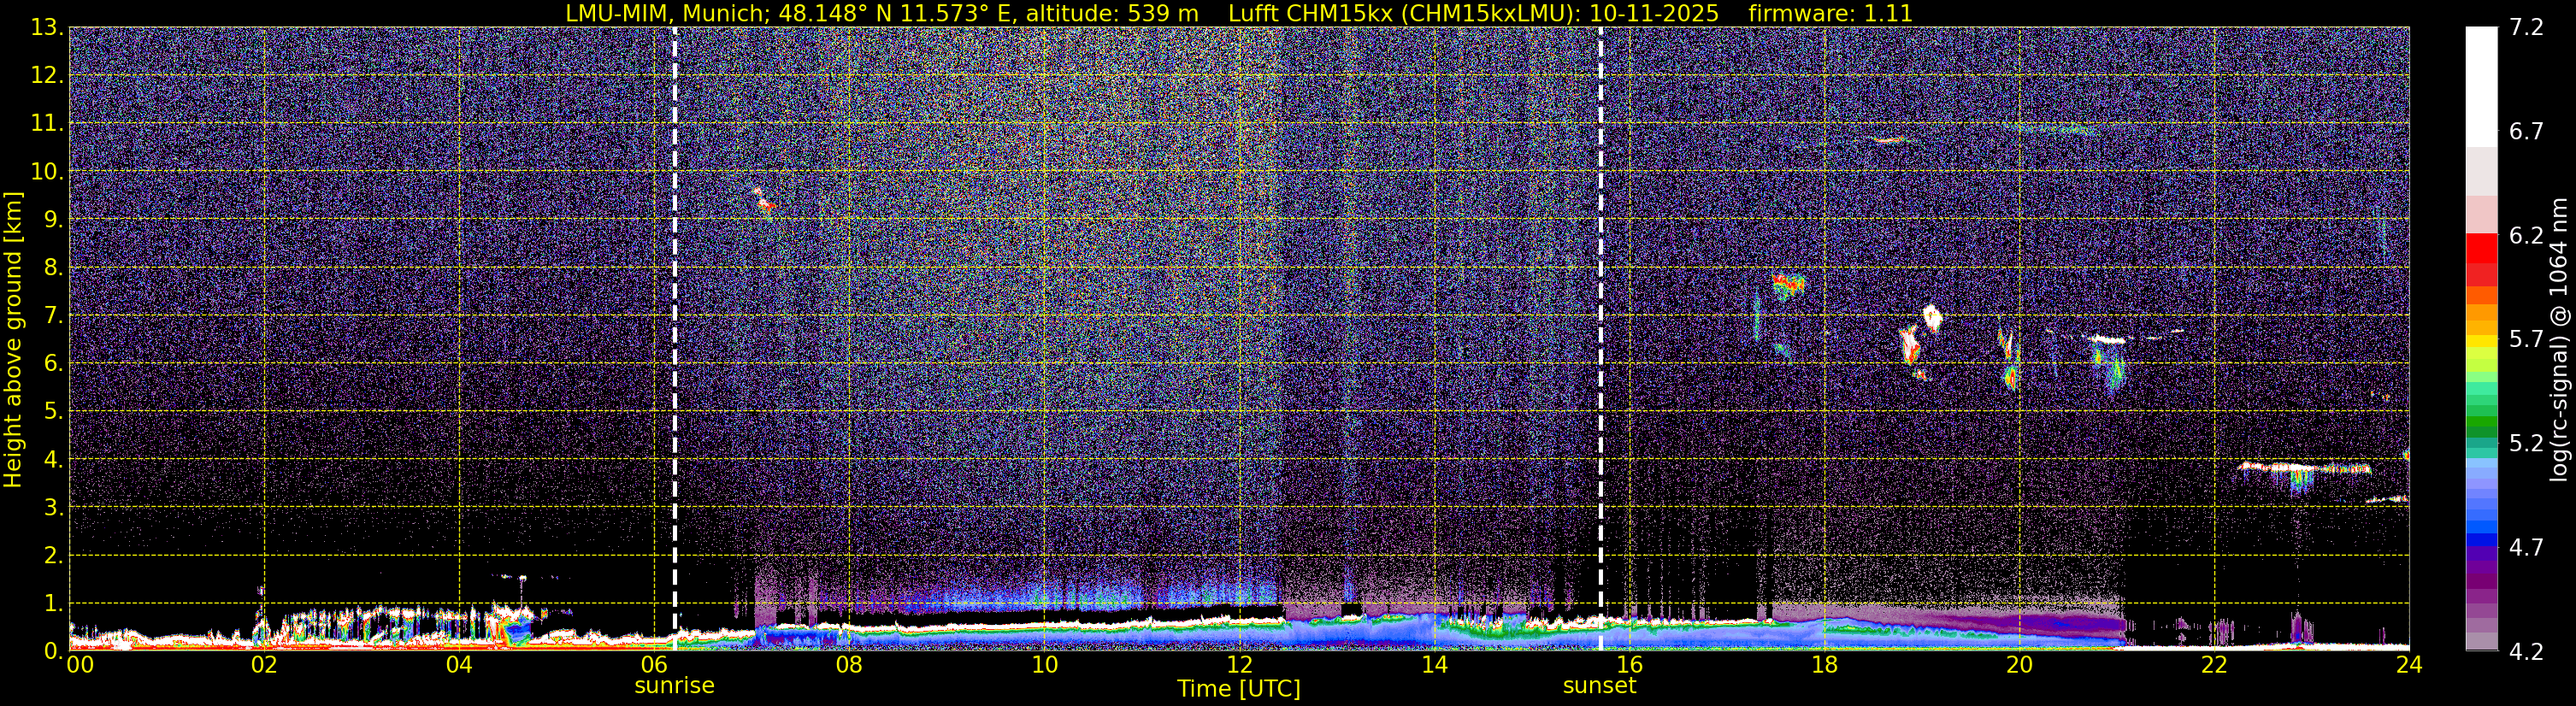This screenshot has height=706, width=2576.
Task: Click the height axis tick '12.'
Action: (x=47, y=76)
